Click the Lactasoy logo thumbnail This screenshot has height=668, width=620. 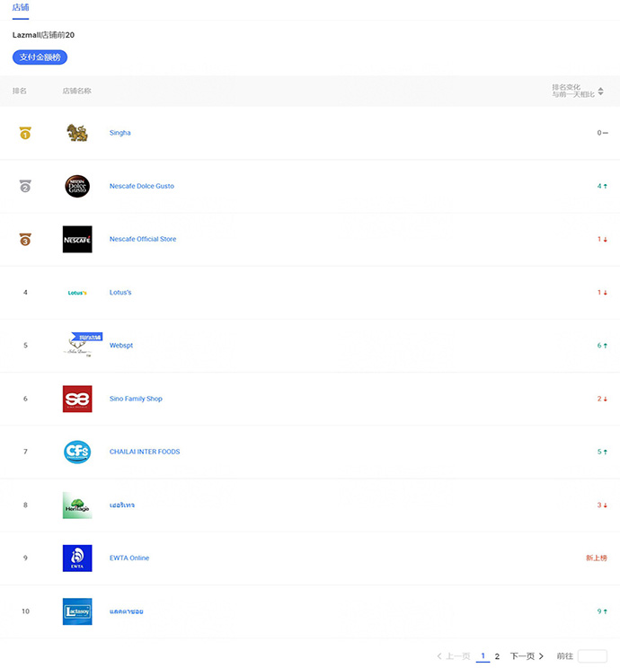(77, 611)
